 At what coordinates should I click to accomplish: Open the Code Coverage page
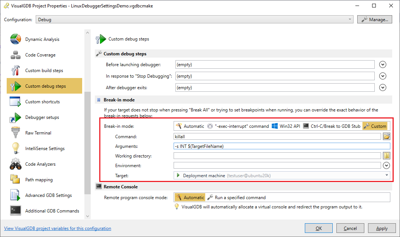pos(44,55)
